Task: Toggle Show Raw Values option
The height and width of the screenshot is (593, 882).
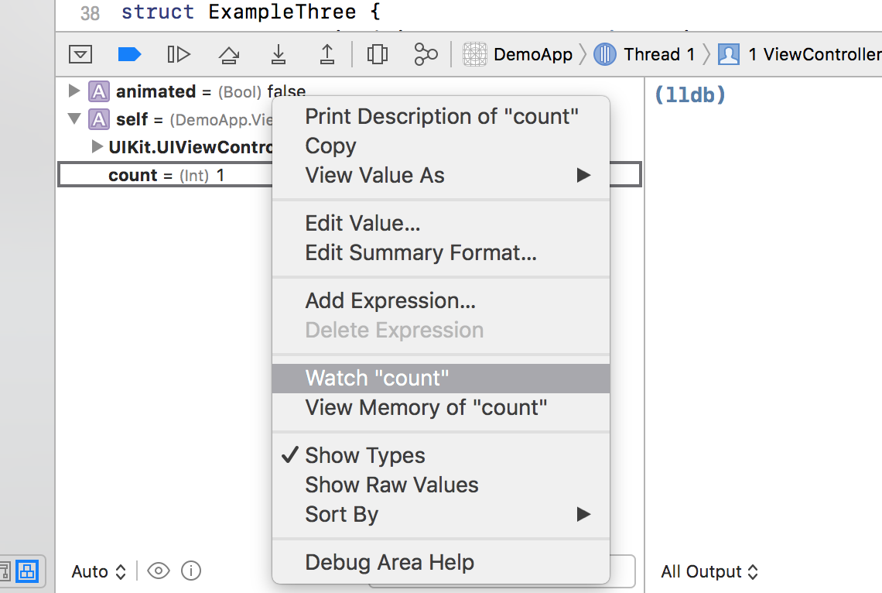Action: click(391, 485)
